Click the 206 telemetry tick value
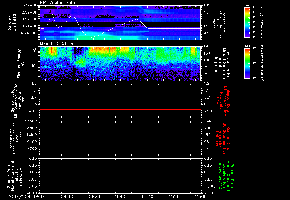The height and width of the screenshot is (200, 290). pyautogui.click(x=208, y=128)
